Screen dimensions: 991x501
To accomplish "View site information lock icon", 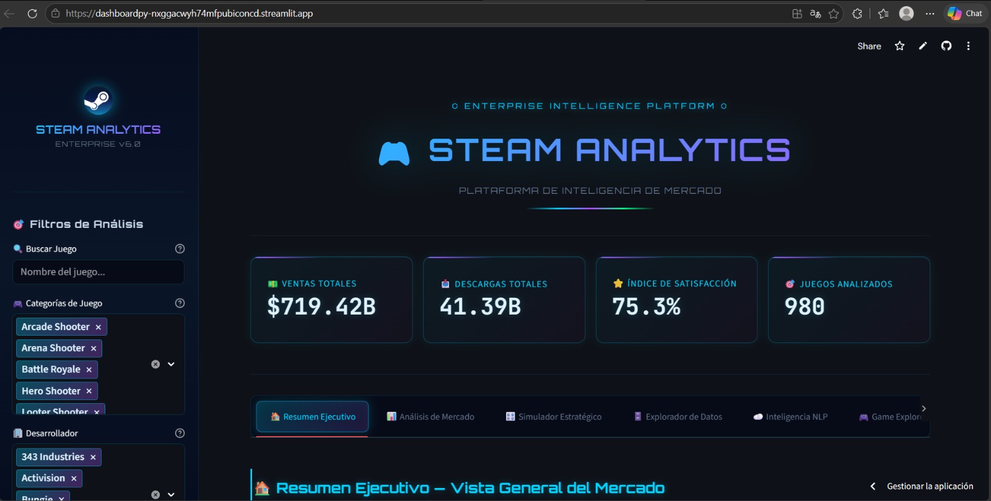I will coord(56,13).
